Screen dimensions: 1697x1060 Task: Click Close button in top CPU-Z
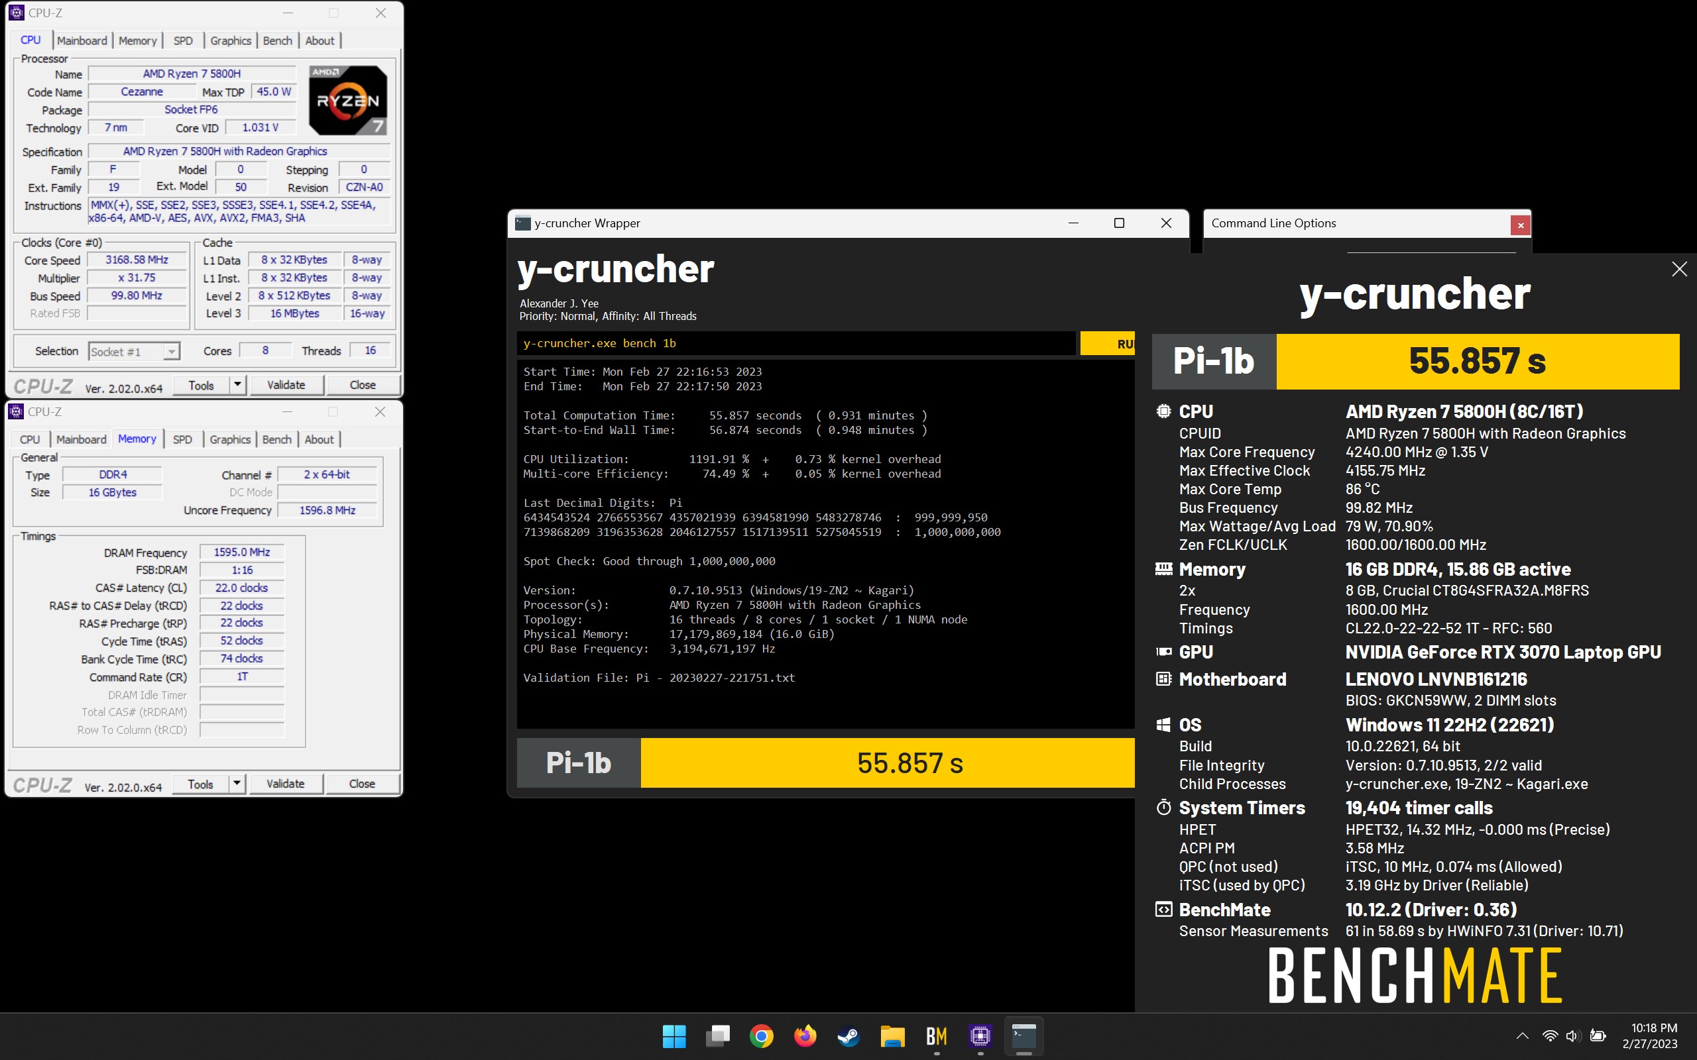[x=363, y=385]
